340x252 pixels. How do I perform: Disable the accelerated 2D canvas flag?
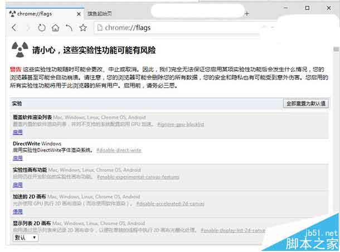pos(18,211)
